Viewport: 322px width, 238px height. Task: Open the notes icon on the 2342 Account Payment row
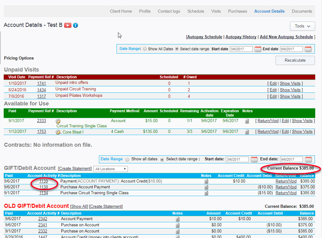(177, 219)
